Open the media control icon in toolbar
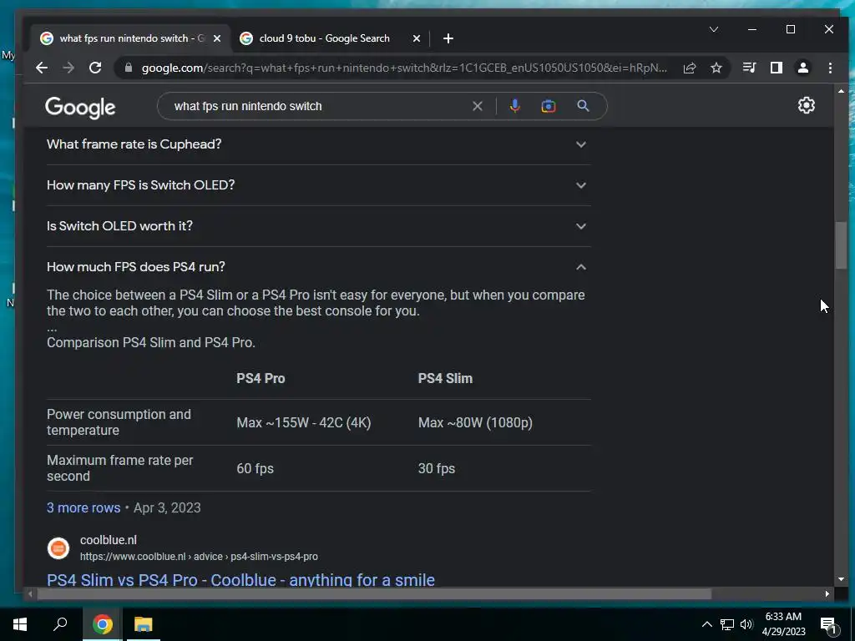Image resolution: width=855 pixels, height=641 pixels. coord(749,68)
